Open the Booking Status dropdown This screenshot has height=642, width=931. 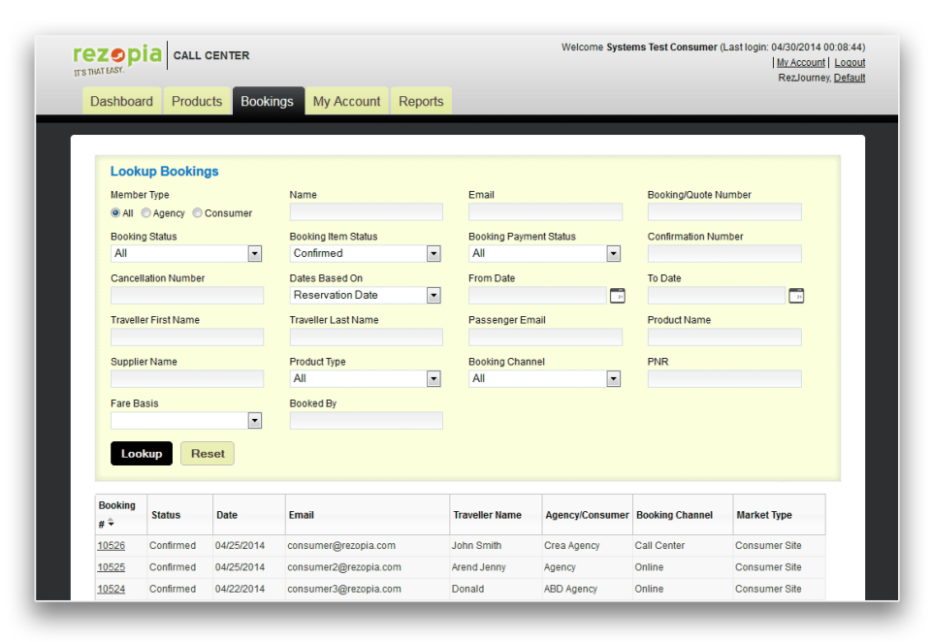pos(186,253)
